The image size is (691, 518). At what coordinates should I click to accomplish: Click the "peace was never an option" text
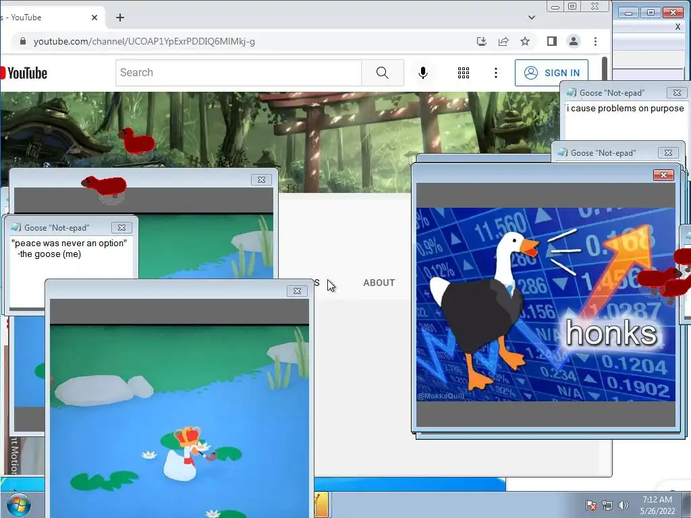(x=70, y=243)
